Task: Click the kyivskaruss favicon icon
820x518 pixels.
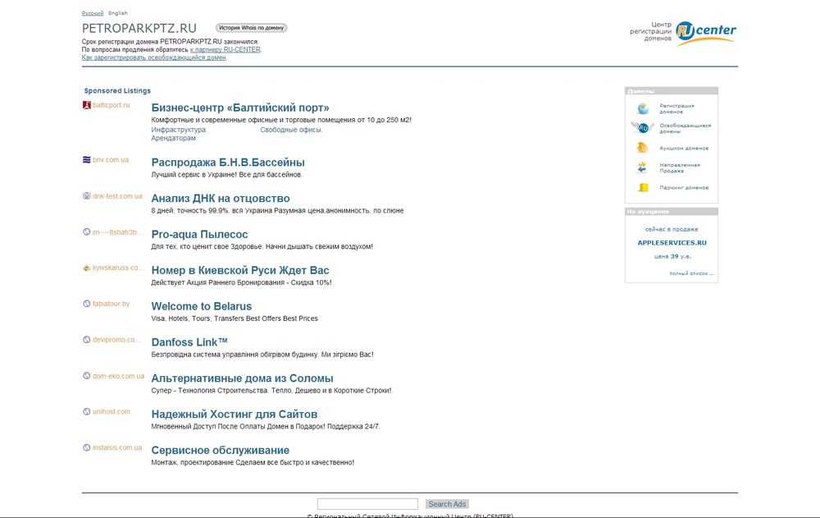Action: (x=87, y=268)
